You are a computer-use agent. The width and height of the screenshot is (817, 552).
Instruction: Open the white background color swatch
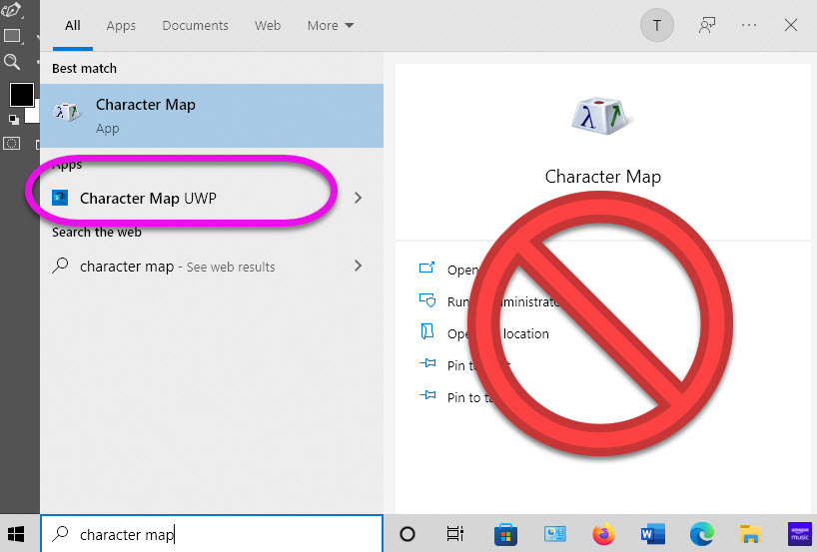click(34, 113)
